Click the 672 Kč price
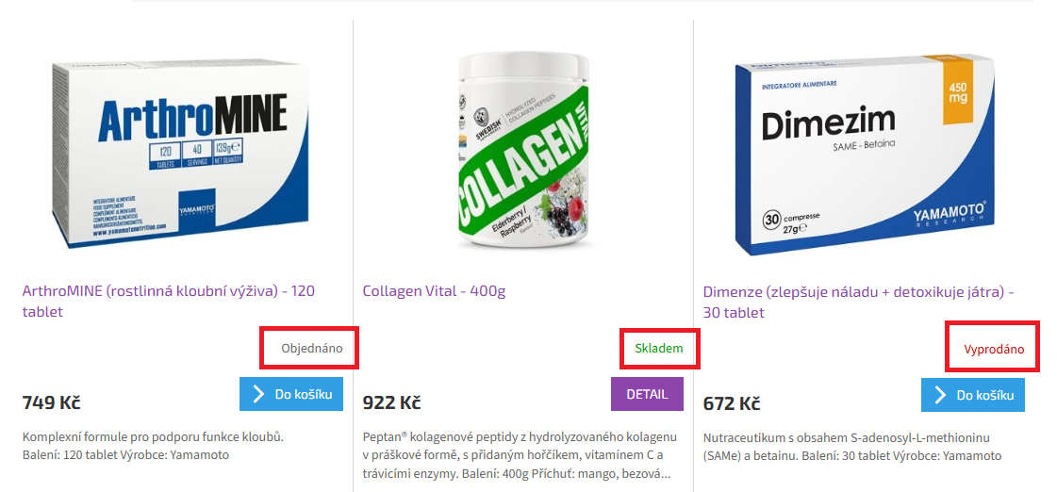Viewport: 1057px width, 492px height. [732, 403]
